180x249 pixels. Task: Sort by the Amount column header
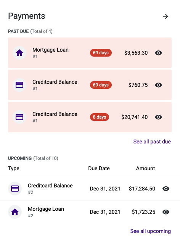click(x=146, y=168)
